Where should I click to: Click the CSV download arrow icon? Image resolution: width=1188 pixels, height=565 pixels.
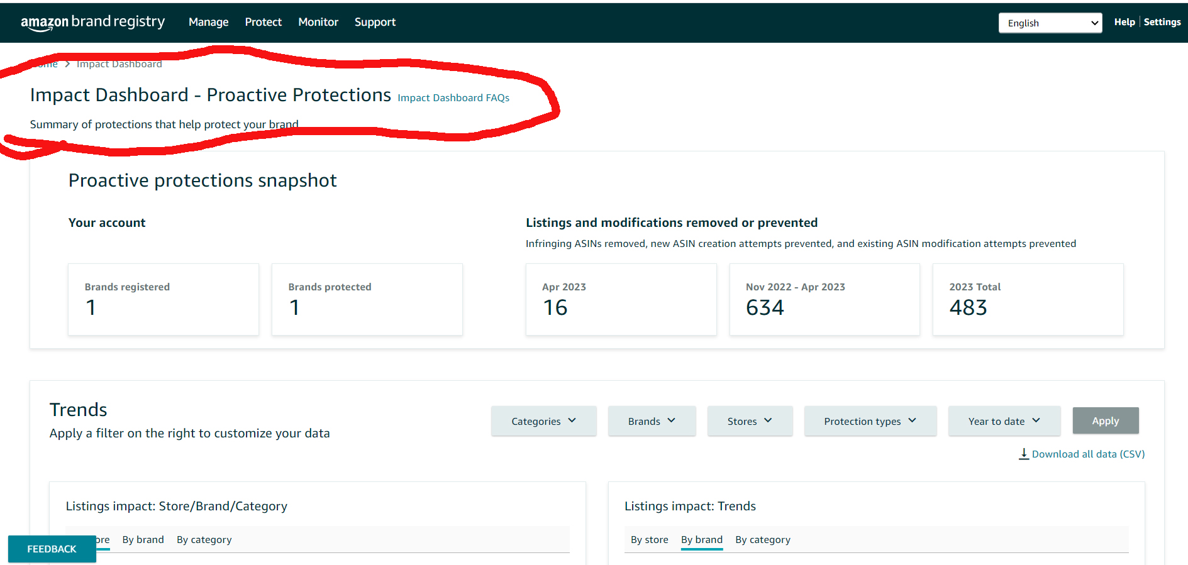[x=1024, y=454]
